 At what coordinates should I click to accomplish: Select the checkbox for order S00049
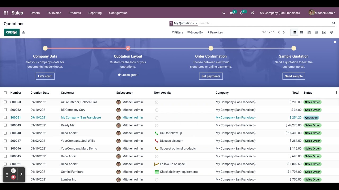(5, 125)
